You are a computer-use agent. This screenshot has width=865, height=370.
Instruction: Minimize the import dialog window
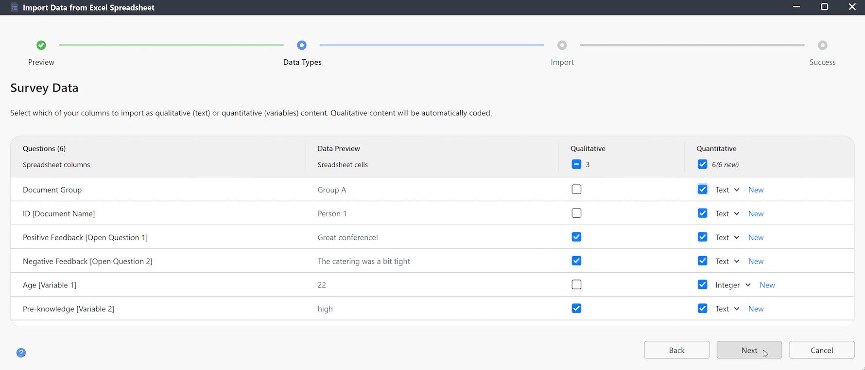click(796, 7)
